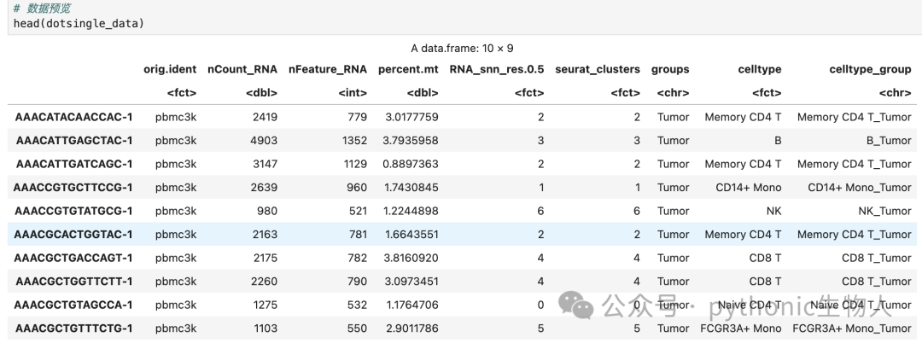The width and height of the screenshot is (922, 343).
Task: Click the <chr> type label under groups
Action: tap(674, 93)
